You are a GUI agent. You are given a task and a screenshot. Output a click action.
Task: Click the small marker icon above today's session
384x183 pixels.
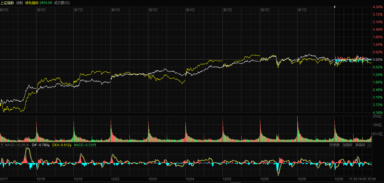click(334, 6)
